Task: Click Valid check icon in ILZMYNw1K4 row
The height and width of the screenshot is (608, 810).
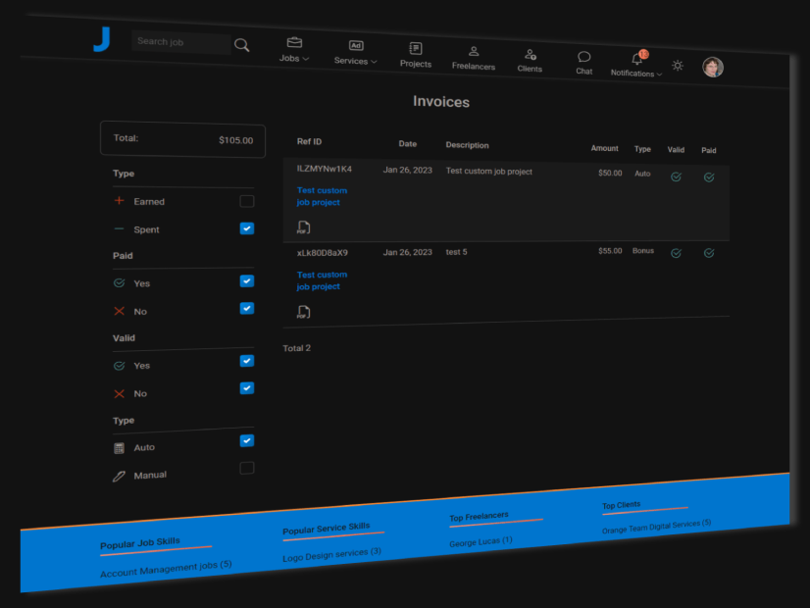Action: [x=676, y=177]
